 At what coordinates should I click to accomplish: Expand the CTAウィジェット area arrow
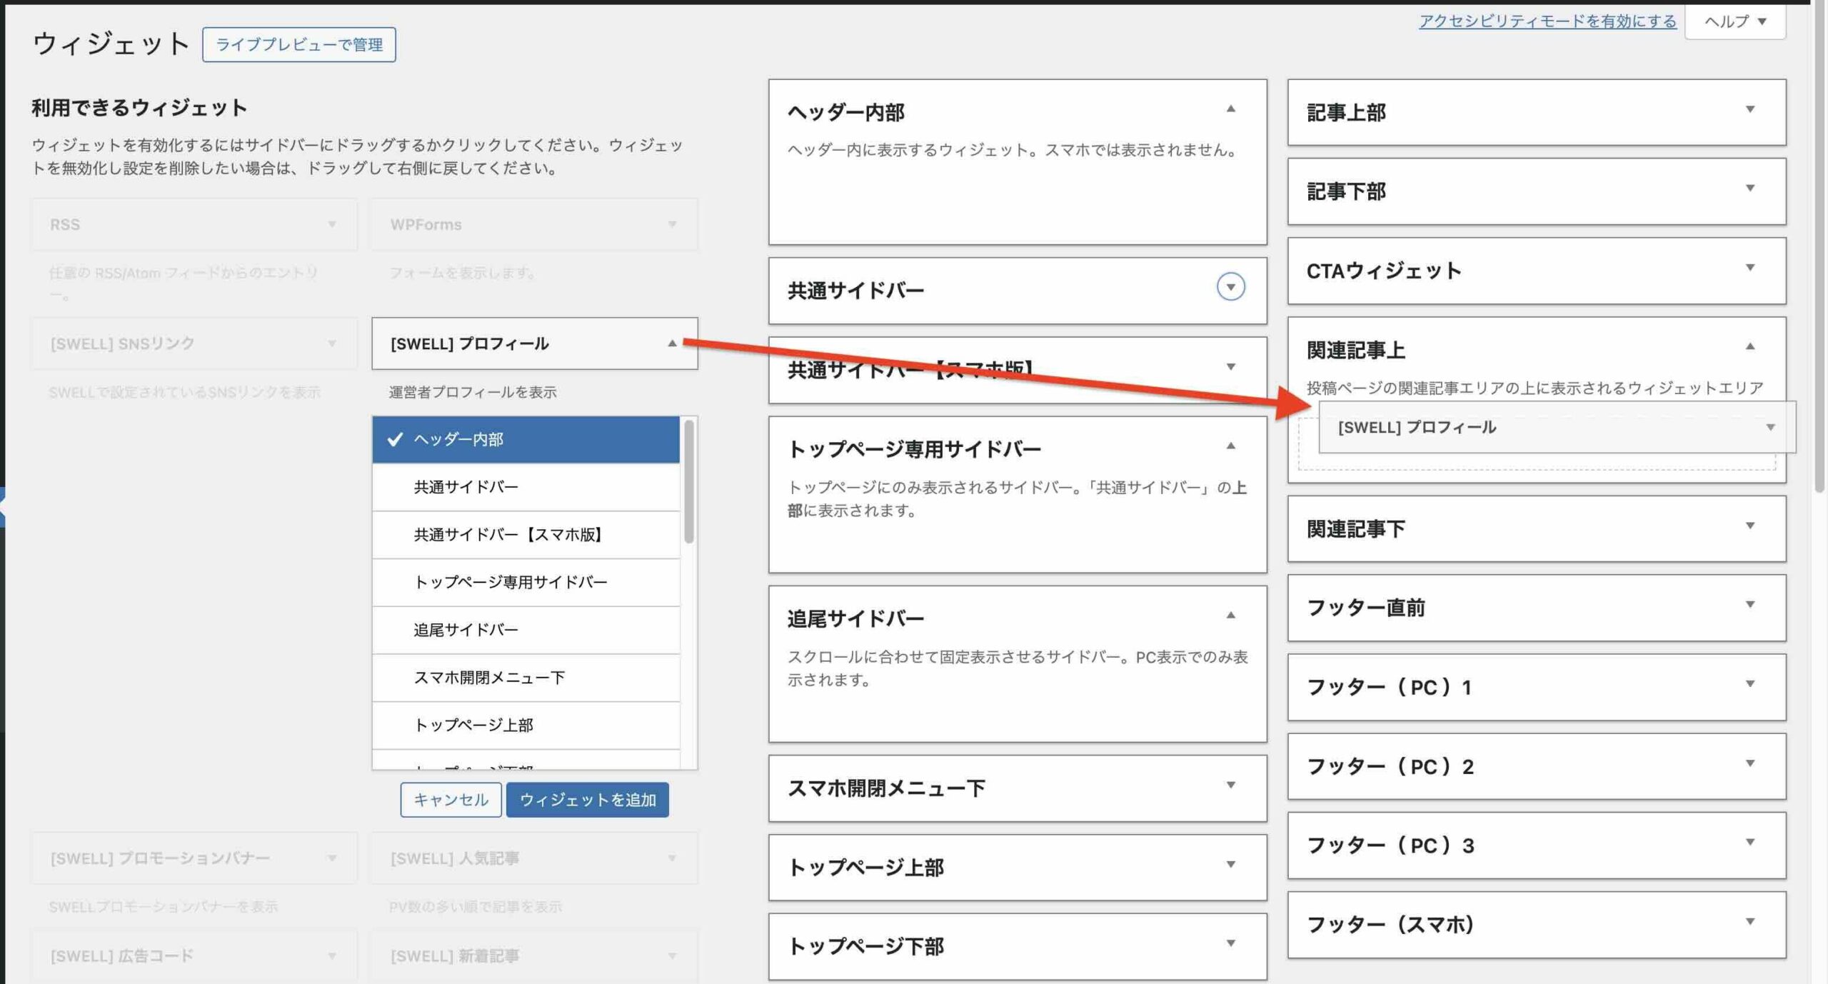click(1750, 268)
